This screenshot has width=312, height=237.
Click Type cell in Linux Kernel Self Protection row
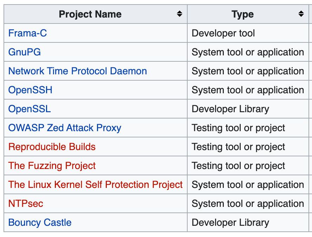click(248, 185)
